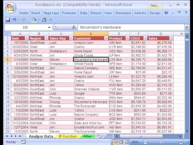Switch to Normal view
The width and height of the screenshot is (193, 145).
115,142
